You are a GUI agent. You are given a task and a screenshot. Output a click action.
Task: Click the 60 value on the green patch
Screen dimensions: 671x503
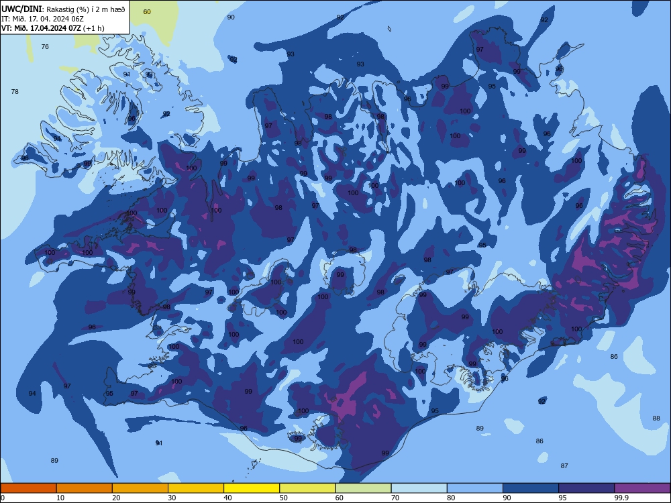147,11
